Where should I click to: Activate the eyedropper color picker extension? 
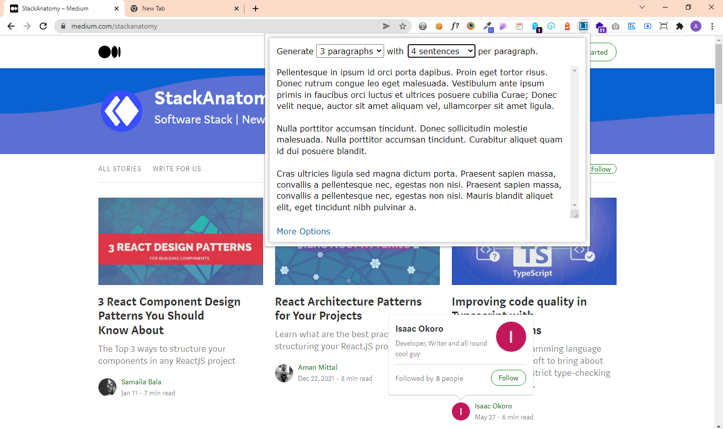coord(487,26)
